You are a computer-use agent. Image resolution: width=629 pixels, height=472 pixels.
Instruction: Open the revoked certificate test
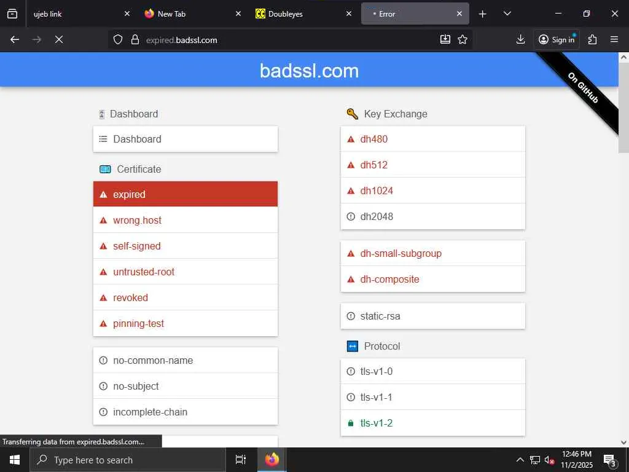pos(186,297)
